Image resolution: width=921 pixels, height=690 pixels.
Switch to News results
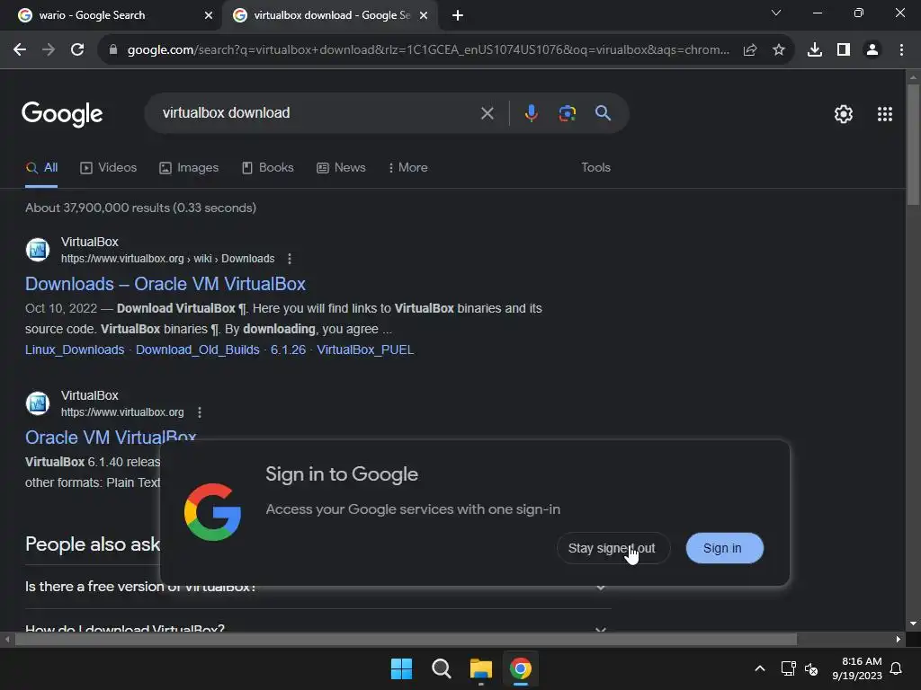coord(341,168)
